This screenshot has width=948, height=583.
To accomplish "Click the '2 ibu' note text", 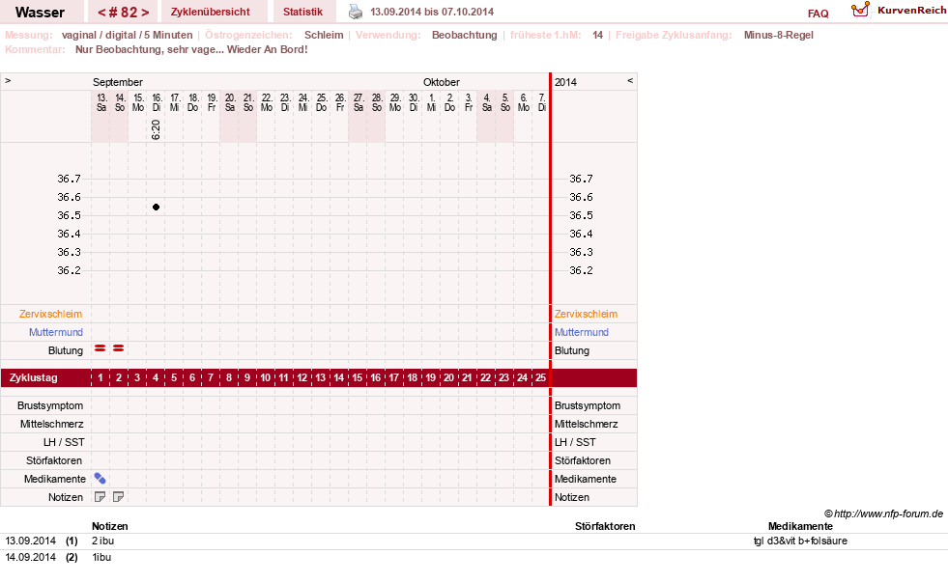I will pos(102,541).
